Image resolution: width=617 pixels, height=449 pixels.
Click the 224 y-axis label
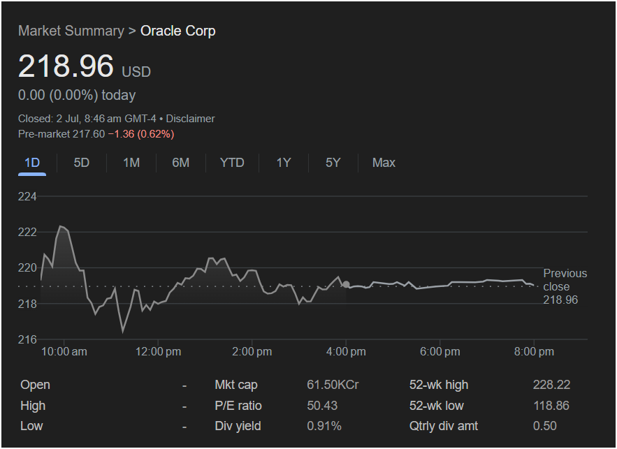click(x=27, y=197)
